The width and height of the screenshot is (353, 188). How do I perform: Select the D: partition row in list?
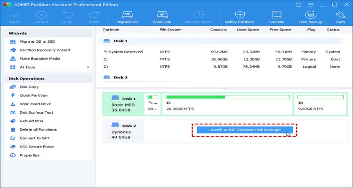220,67
